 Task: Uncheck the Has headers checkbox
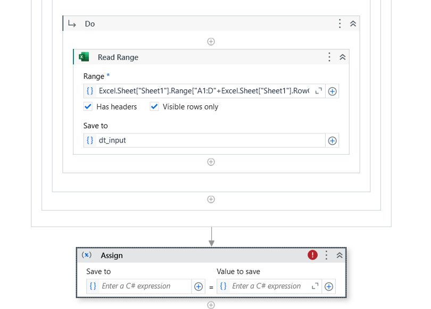88,106
